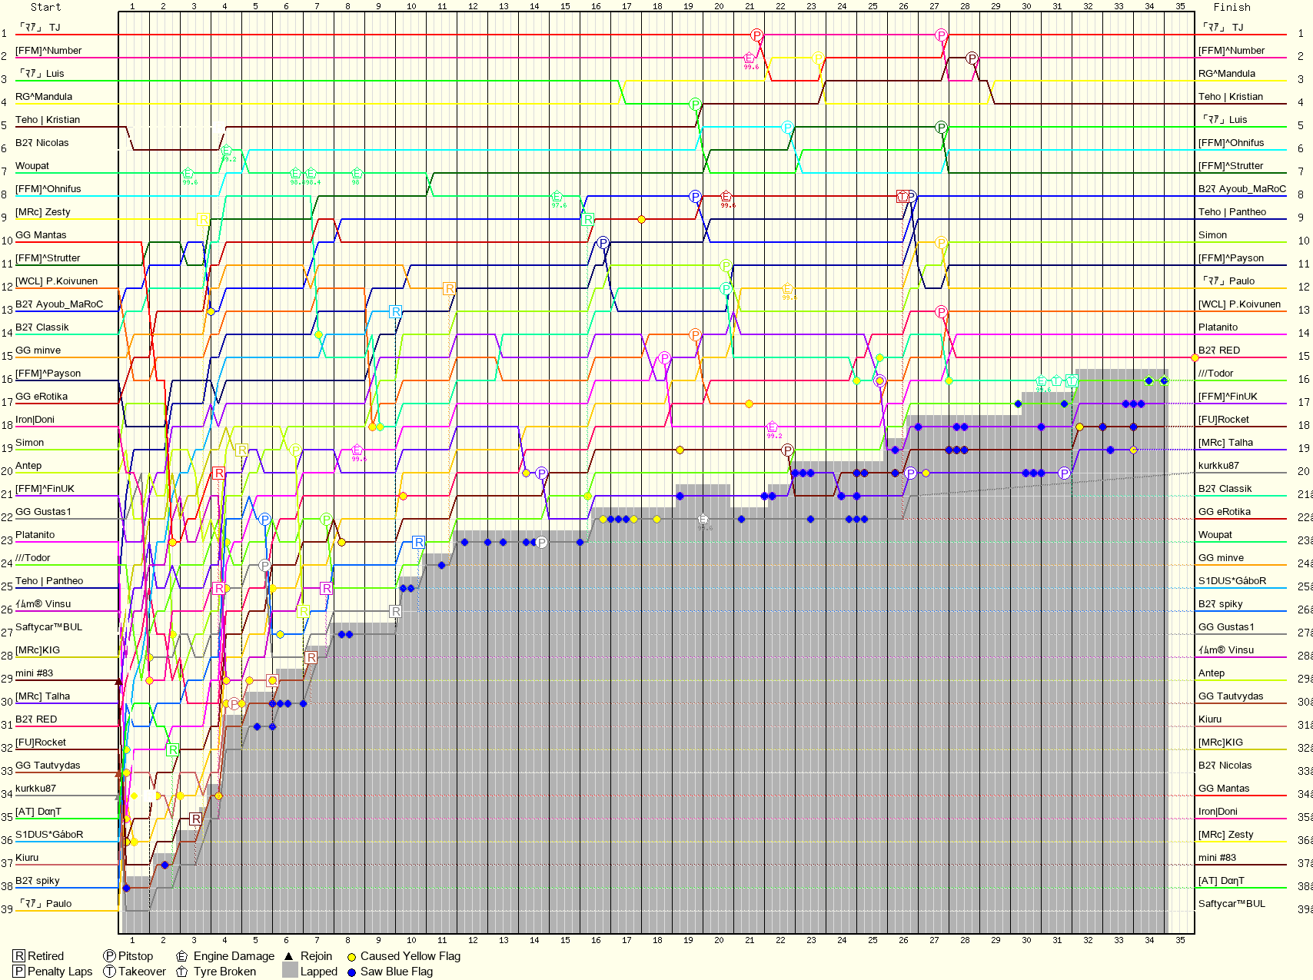Select 'B2₹ Ayoub_MaRoC' in the Finish column

pyautogui.click(x=1242, y=189)
